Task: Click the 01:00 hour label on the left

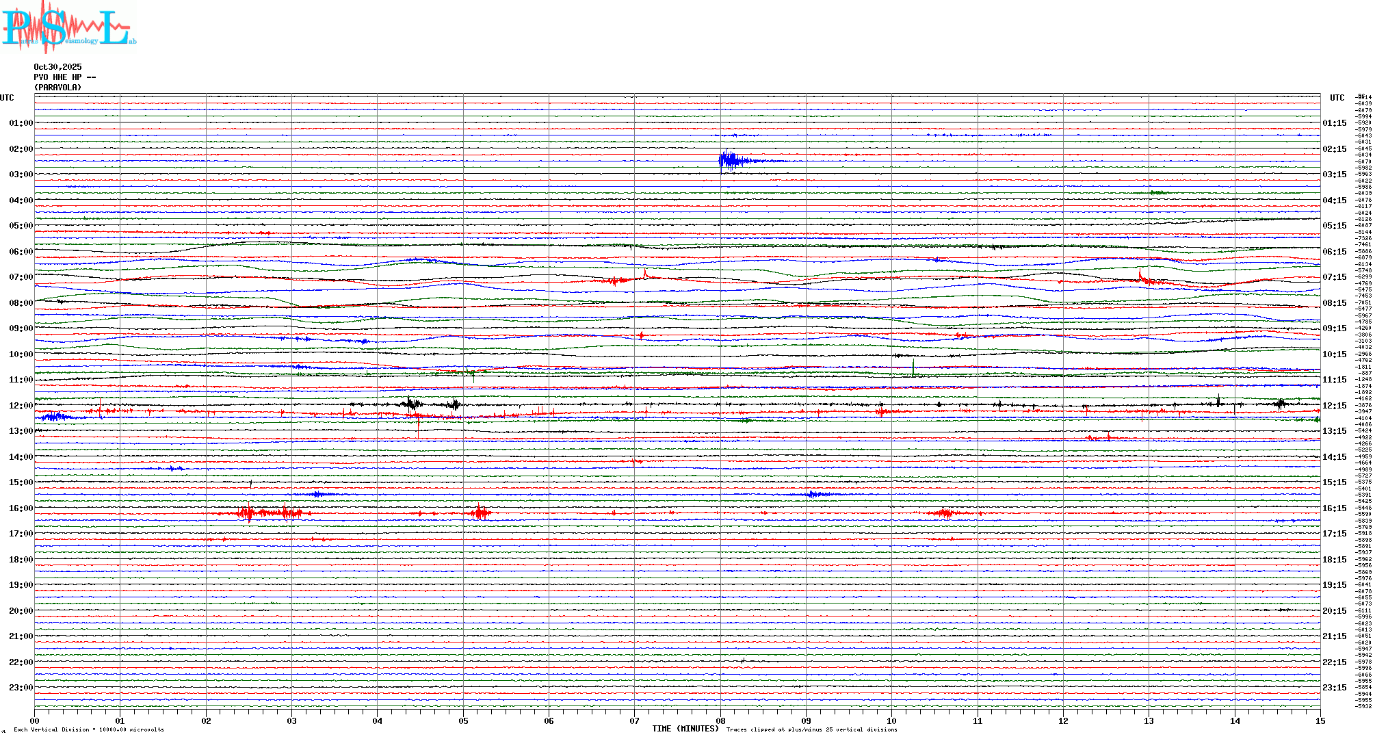Action: pos(21,123)
